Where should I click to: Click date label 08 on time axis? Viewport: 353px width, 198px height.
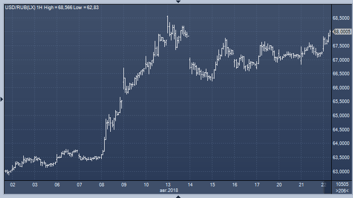click(x=102, y=185)
